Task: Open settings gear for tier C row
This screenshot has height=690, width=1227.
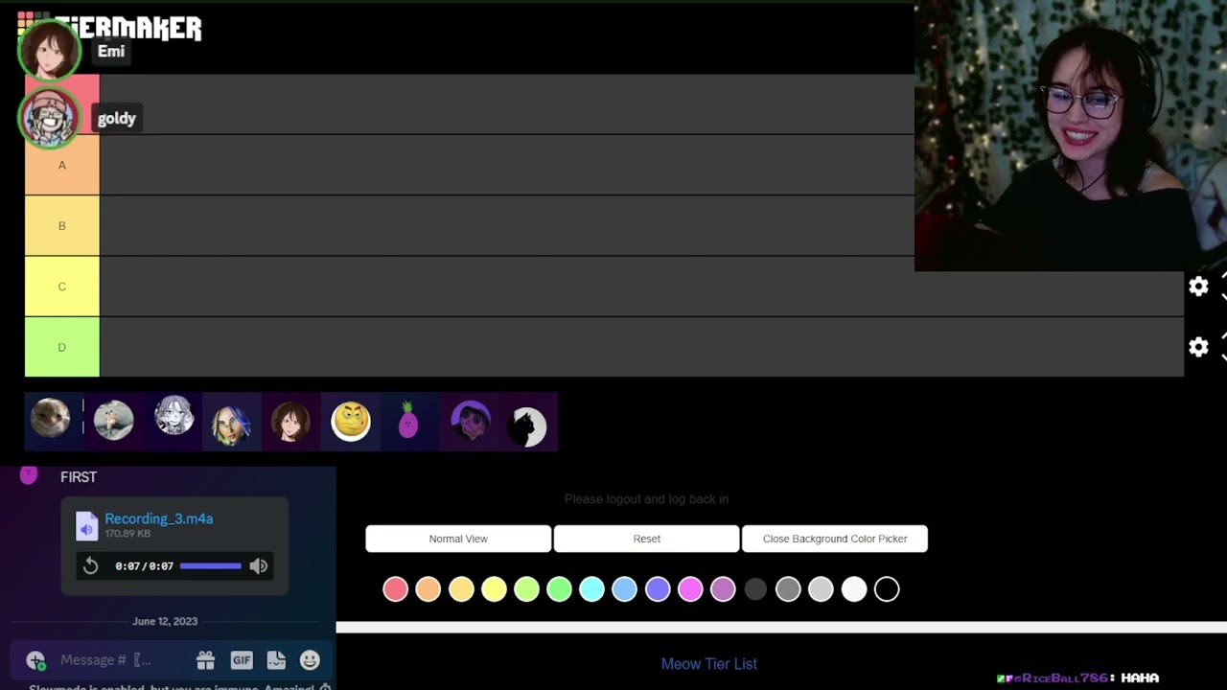Action: point(1198,287)
